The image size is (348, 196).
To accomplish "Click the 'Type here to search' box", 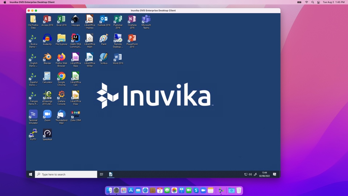I will [66, 175].
